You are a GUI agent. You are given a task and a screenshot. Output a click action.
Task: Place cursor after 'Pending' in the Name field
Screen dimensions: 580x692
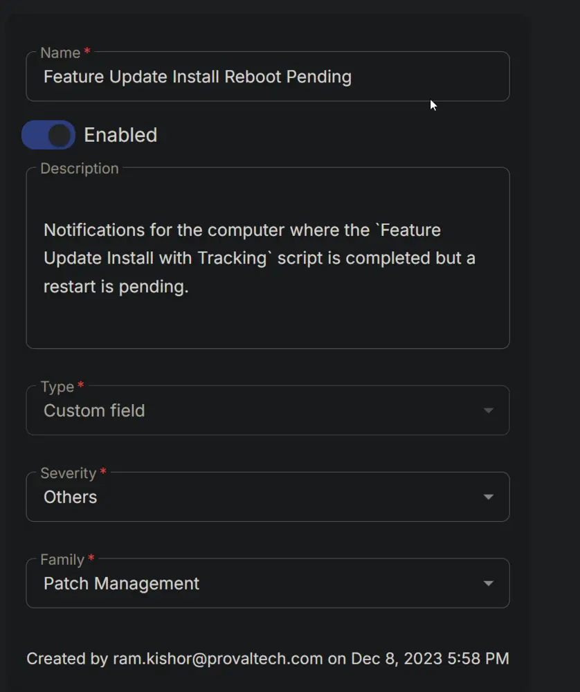pos(353,77)
